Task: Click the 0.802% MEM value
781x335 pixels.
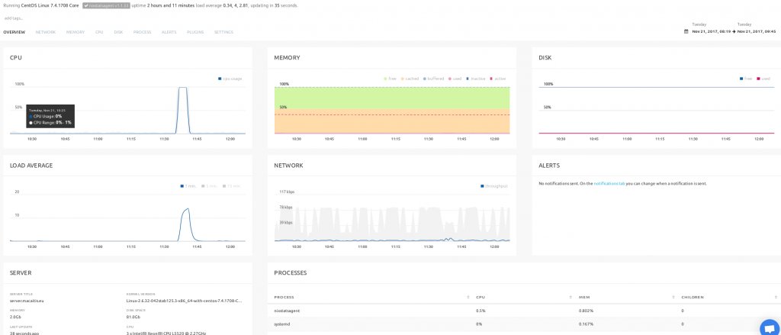Action: pos(586,311)
